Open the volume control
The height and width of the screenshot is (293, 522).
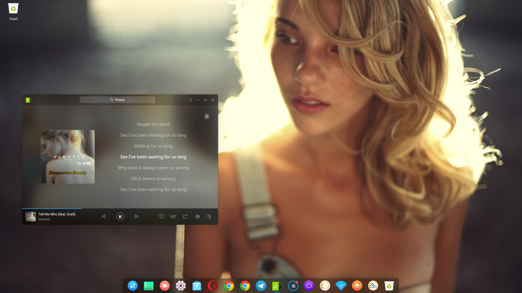click(197, 216)
